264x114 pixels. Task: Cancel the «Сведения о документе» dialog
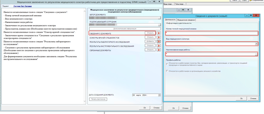coord(253,99)
